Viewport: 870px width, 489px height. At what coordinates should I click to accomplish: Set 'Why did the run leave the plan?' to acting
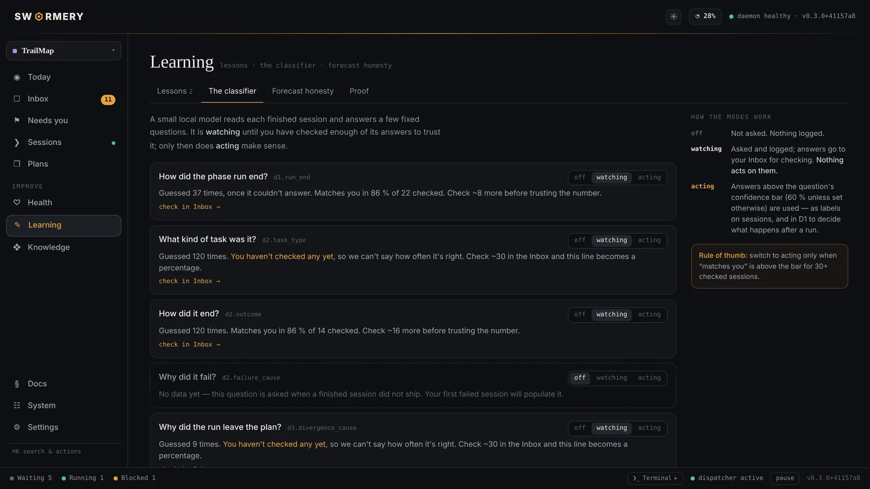click(649, 428)
